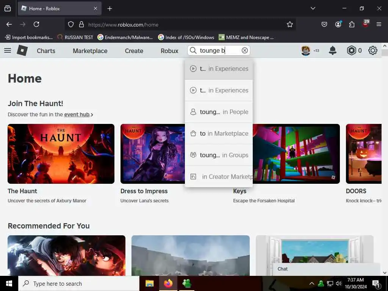Viewport: 388px width, 291px height.
Task: Open Windows Start menu
Action: [x=9, y=283]
